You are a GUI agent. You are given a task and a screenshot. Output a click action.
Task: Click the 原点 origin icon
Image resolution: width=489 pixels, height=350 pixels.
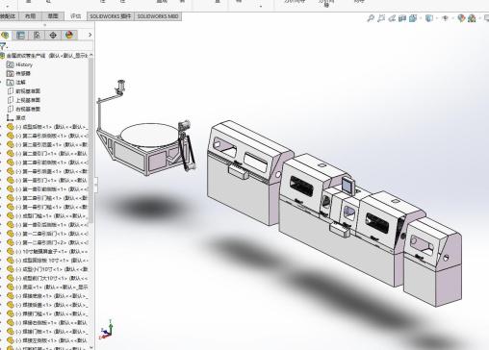11,117
